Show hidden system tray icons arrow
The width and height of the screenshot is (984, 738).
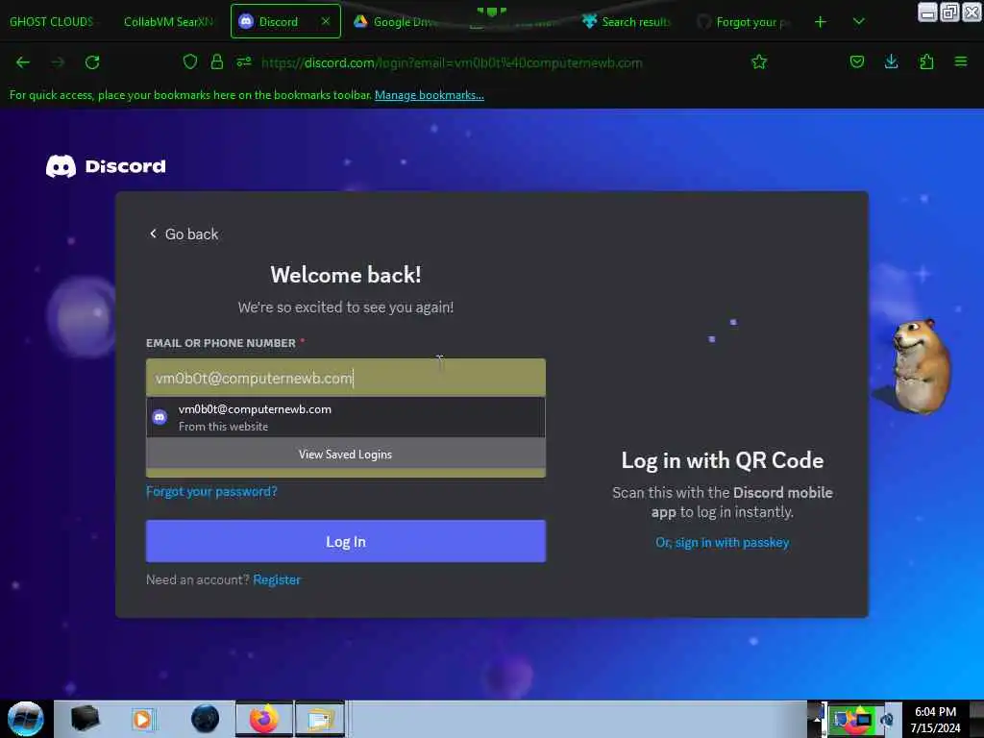coord(817,719)
